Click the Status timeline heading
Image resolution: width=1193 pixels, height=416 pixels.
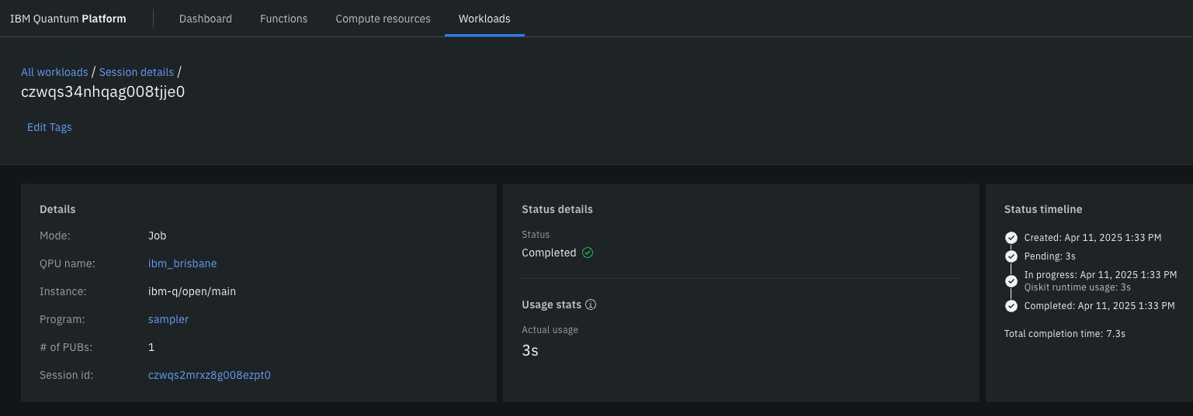pyautogui.click(x=1043, y=209)
